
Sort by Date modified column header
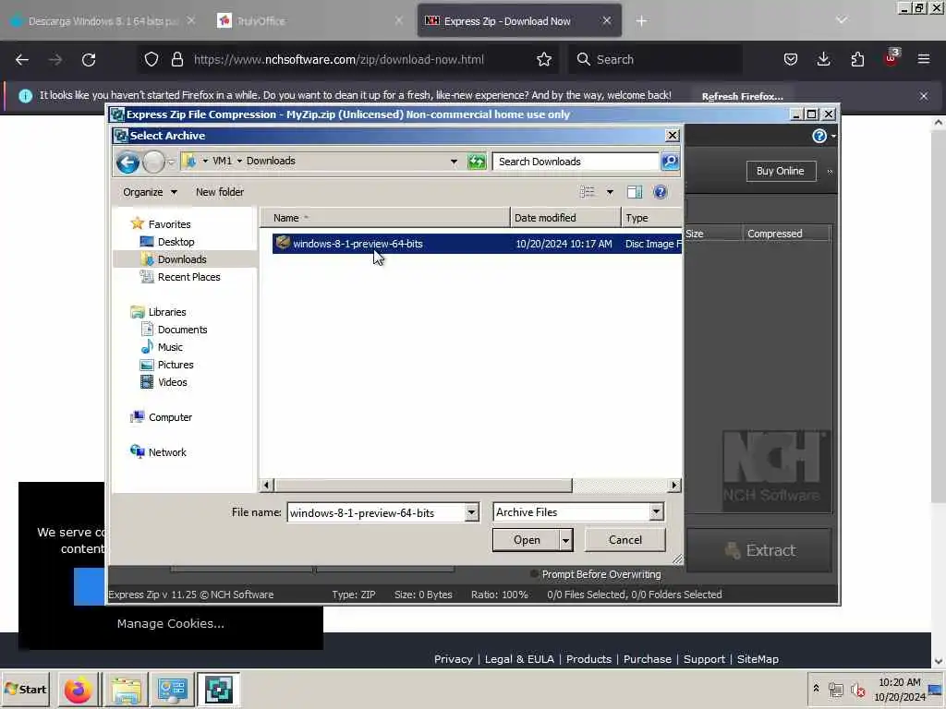click(x=565, y=218)
